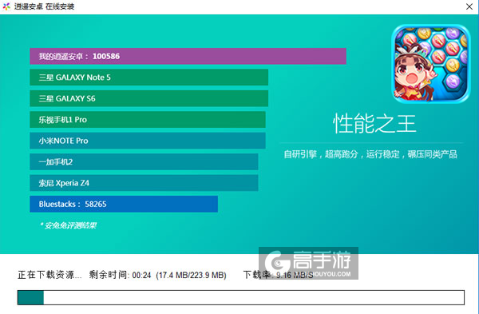Select the 三星 GALAXY S6 bar
Screen dimensions: 479x314
(148, 98)
